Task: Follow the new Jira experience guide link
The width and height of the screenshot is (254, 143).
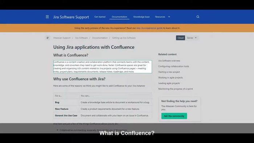Action: [x=149, y=28]
